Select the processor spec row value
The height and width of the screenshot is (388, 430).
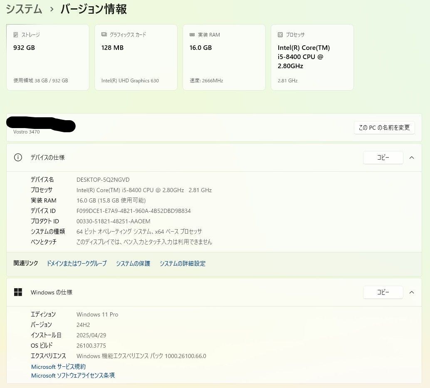(144, 190)
